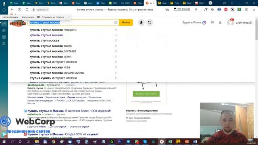
Task: Insert недорого suggestion via its arrow icon
Action: coord(116,30)
